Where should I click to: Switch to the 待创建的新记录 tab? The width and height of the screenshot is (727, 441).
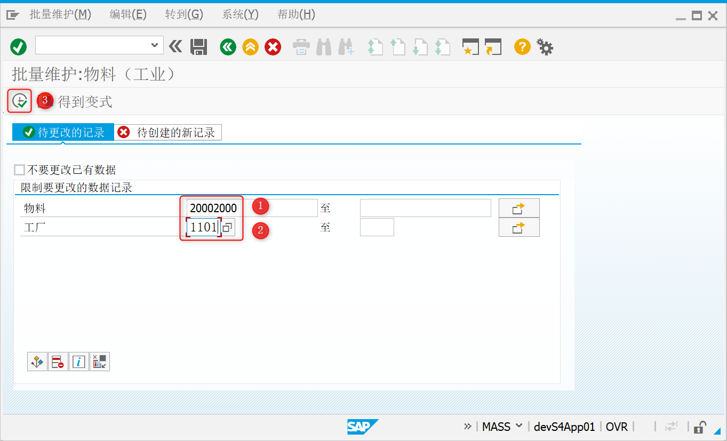coord(167,132)
